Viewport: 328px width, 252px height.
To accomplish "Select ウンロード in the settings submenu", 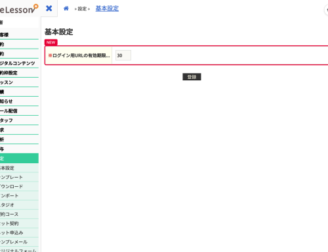I will tap(19, 186).
